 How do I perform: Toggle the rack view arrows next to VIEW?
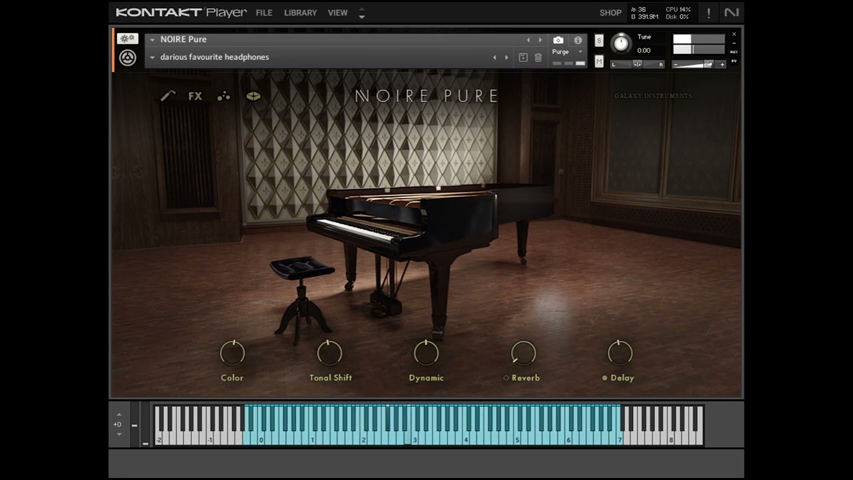[x=362, y=13]
